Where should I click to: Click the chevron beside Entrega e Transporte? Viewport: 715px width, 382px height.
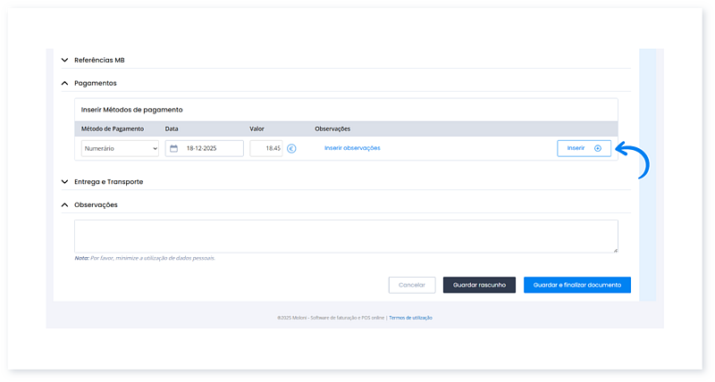coord(64,181)
